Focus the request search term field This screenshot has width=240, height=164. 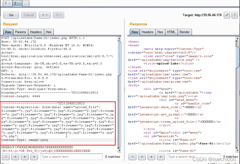(71, 157)
